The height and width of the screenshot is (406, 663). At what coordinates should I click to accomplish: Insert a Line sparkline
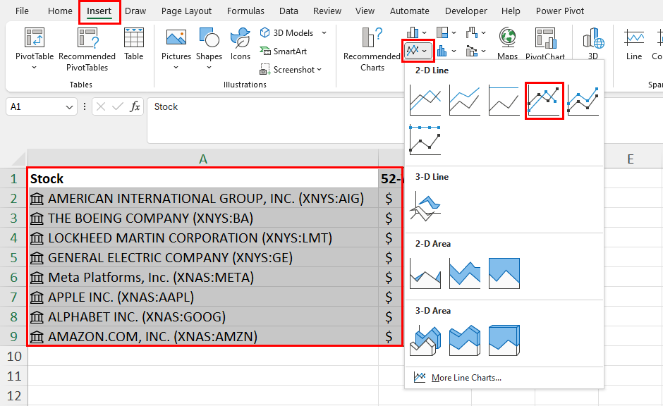[x=634, y=44]
